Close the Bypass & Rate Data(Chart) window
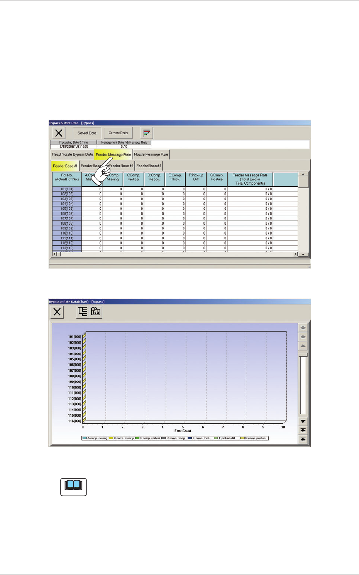 (x=57, y=312)
